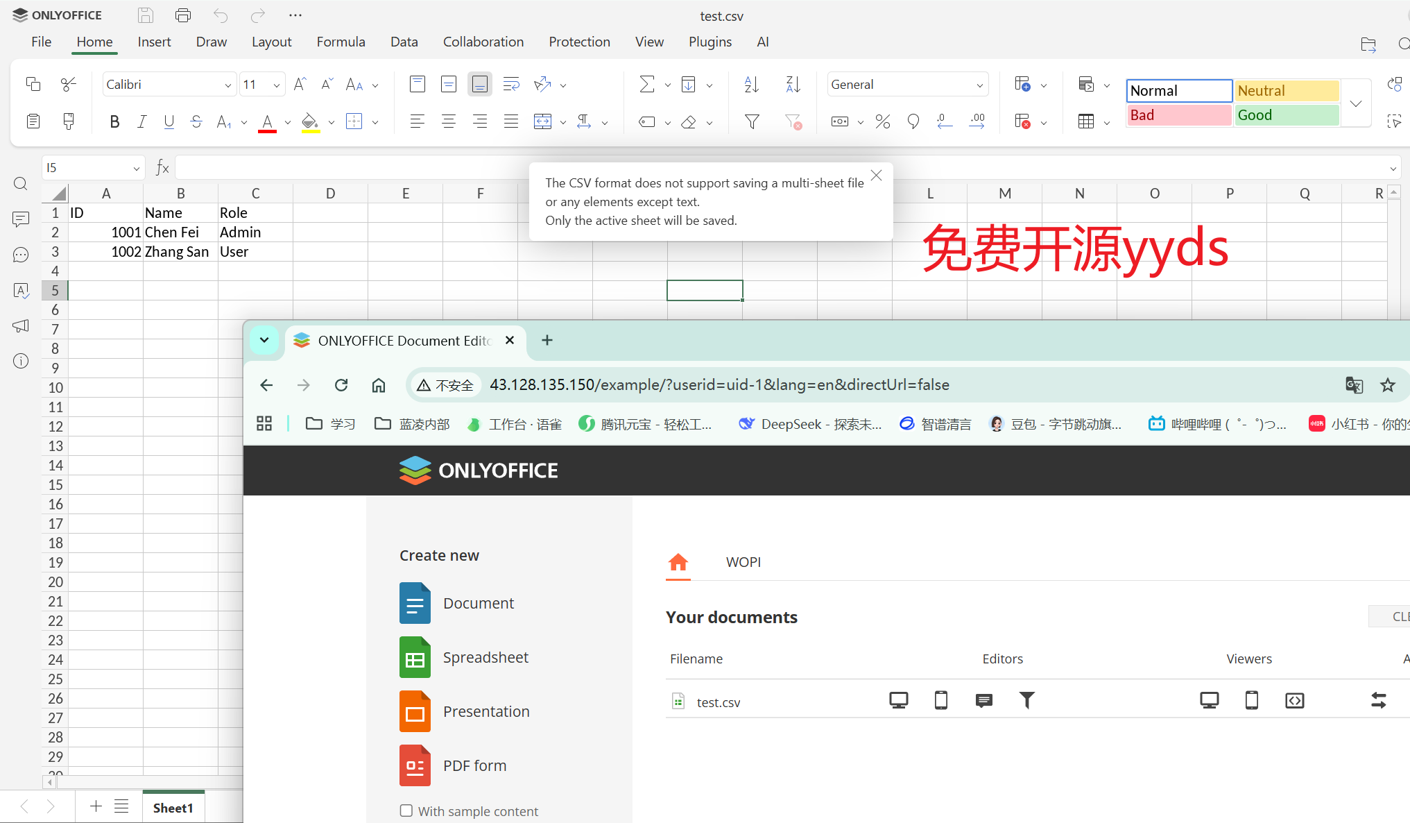1410x823 pixels.
Task: Open Search in the left sidebar
Action: click(x=21, y=184)
